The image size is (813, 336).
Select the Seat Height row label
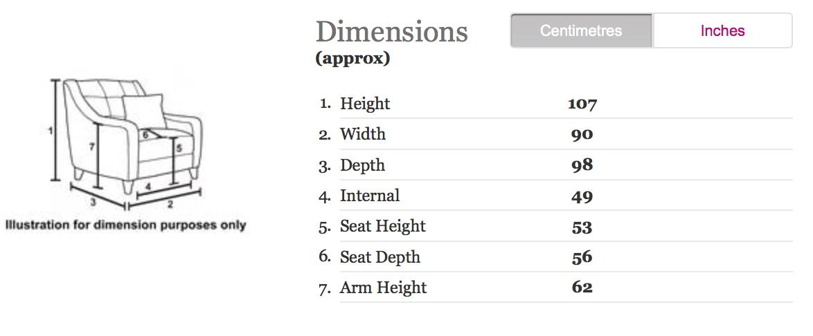(x=382, y=226)
